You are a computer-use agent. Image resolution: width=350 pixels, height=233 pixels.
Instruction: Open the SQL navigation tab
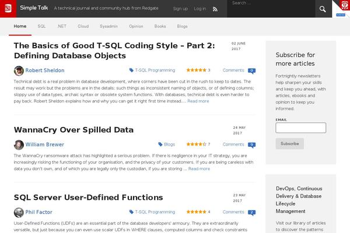41,26
